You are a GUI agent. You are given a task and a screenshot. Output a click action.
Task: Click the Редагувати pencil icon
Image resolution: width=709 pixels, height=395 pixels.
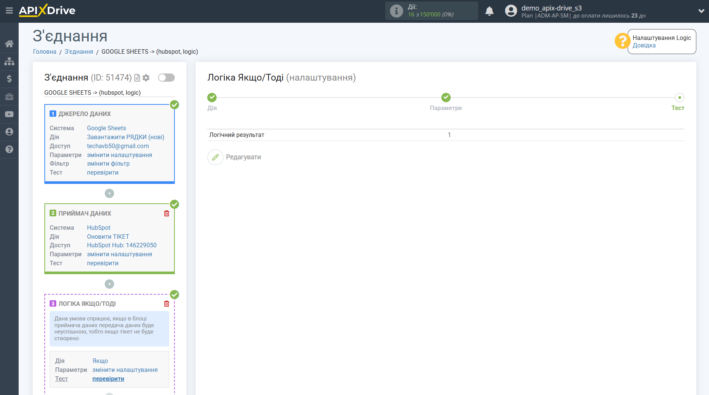[x=215, y=157]
